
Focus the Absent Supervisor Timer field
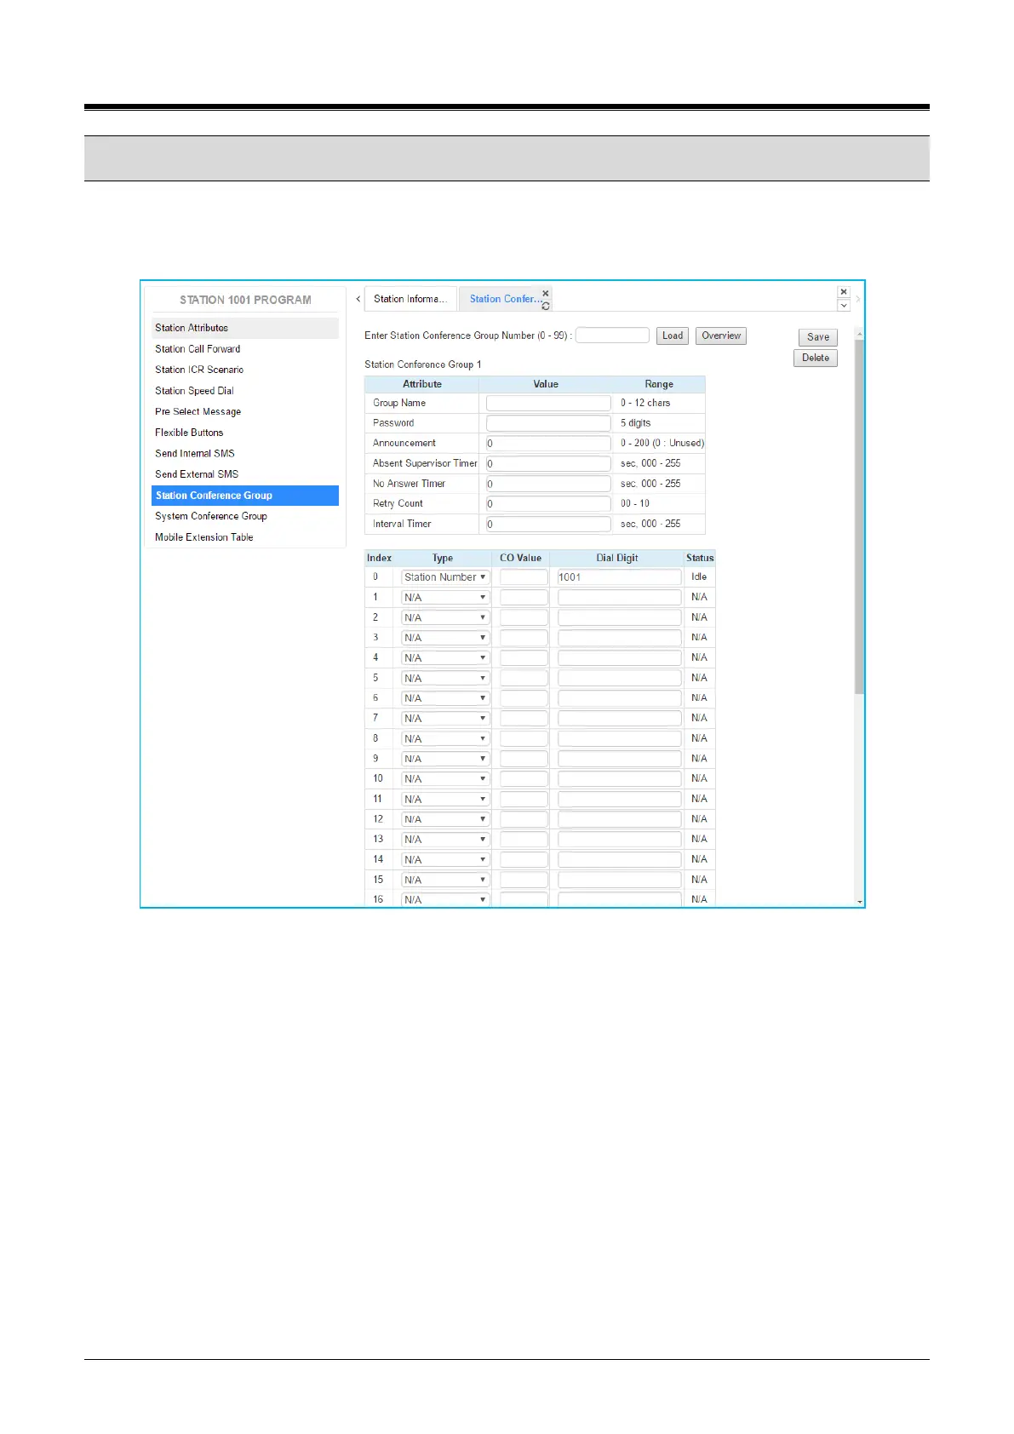tap(548, 463)
